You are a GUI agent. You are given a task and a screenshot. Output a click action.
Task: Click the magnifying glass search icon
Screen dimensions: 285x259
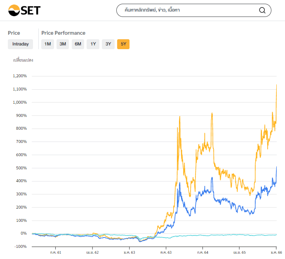tap(262, 11)
